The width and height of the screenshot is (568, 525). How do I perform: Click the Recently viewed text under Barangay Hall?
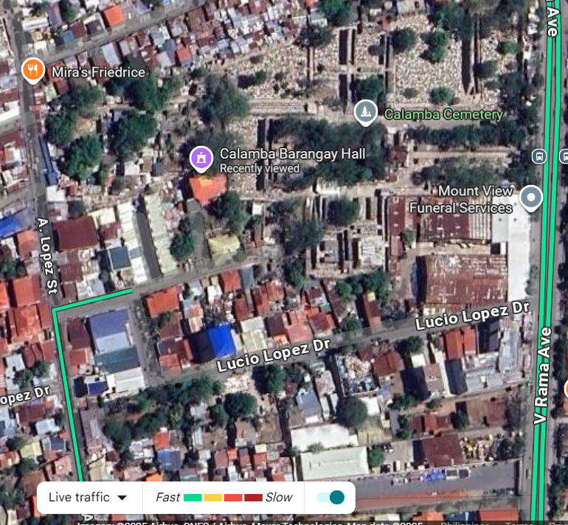point(260,169)
